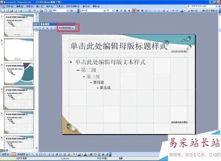Open the Tools (工具) menu
The image size is (221, 161).
(x=60, y=6)
